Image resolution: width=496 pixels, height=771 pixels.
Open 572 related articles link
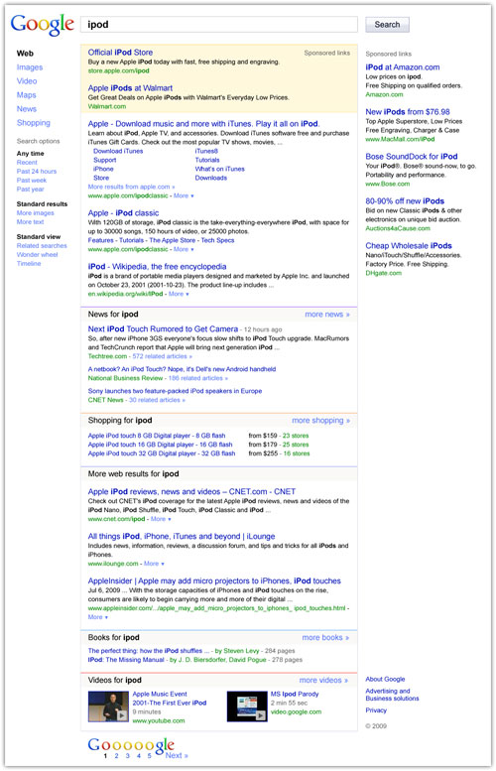pos(163,356)
